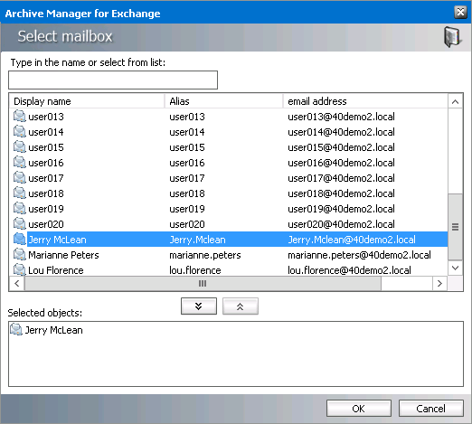Click the Jerry.Mclean alias cell
This screenshot has height=424, width=472.
coord(197,240)
